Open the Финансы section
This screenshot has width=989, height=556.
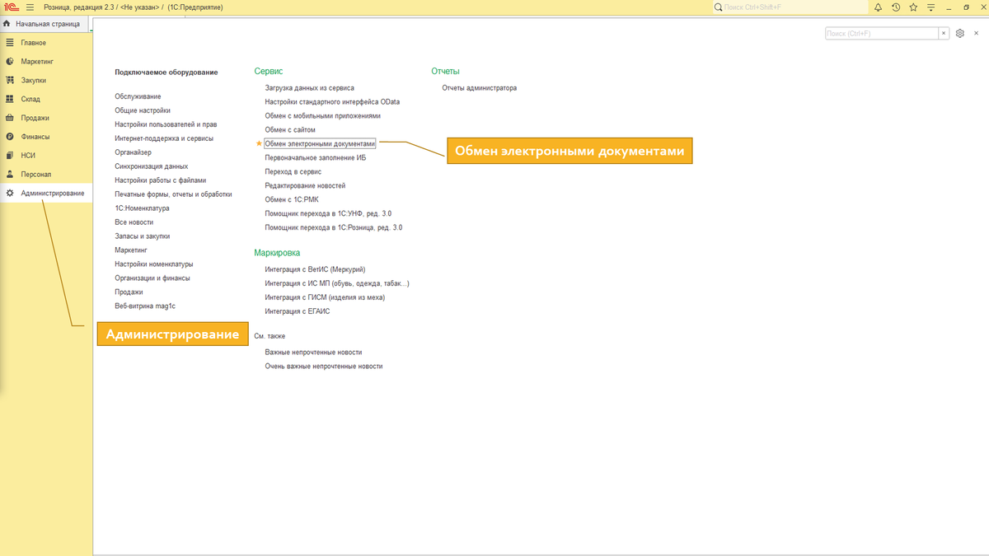click(46, 137)
